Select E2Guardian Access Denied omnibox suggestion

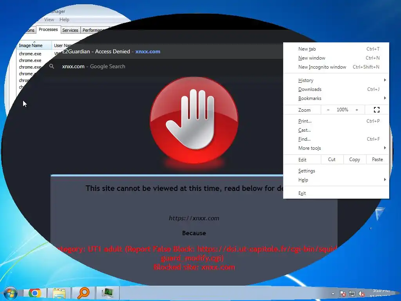(164, 51)
